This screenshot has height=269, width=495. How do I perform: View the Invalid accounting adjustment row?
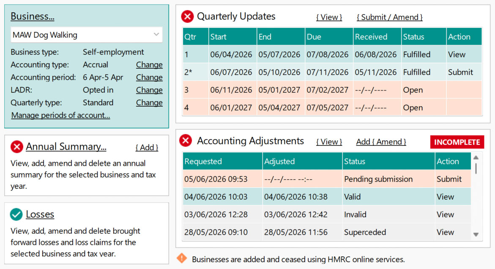pos(445,215)
